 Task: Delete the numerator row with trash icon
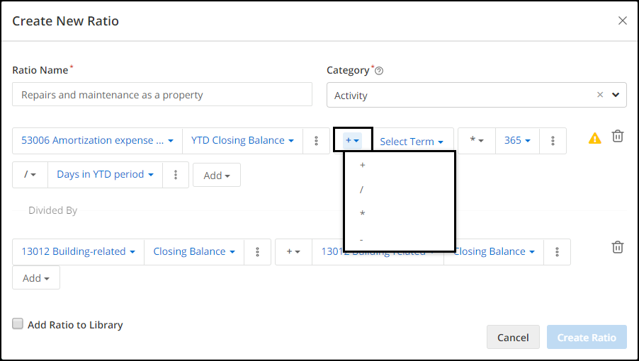618,136
